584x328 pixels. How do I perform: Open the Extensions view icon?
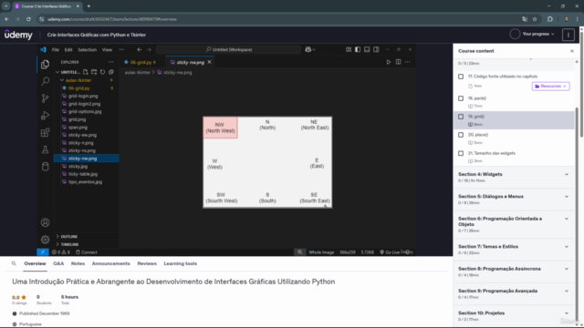click(x=45, y=132)
